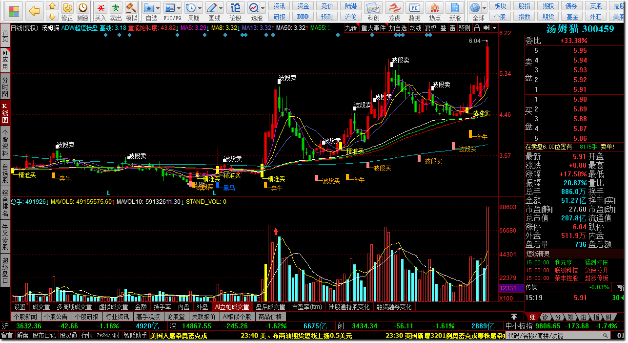Toggle the 均线 moving average lines
This screenshot has width=628, height=343.
(416, 28)
